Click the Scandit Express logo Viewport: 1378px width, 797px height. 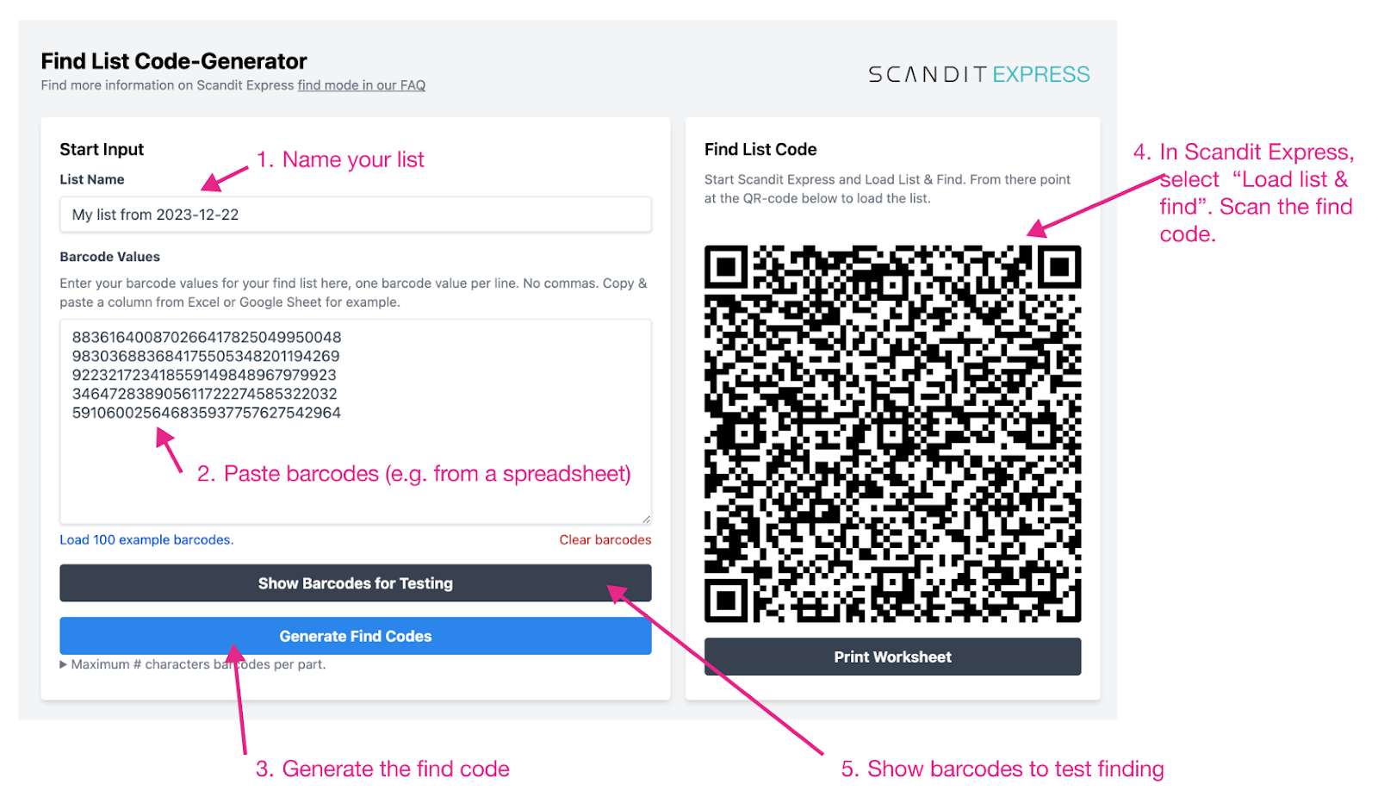(978, 74)
